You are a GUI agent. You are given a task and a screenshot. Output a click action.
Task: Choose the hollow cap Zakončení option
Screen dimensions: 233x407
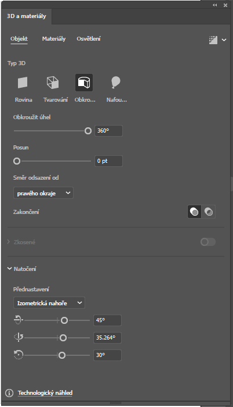coord(209,212)
